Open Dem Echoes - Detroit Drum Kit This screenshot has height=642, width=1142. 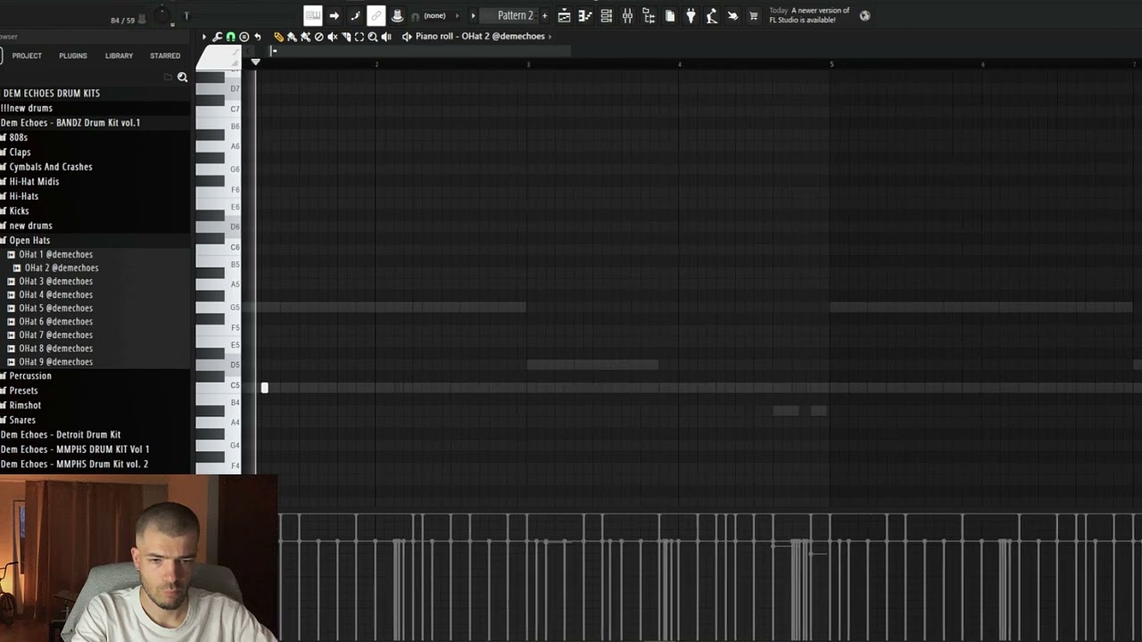[61, 434]
